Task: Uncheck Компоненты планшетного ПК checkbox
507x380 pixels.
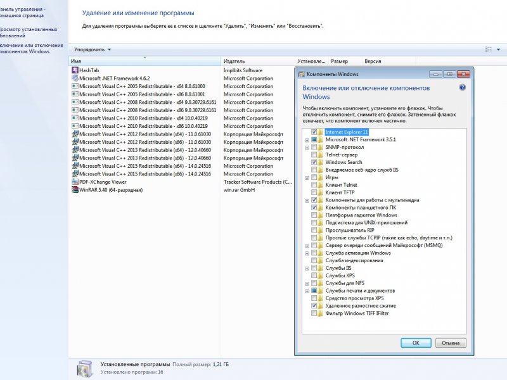Action: point(314,208)
